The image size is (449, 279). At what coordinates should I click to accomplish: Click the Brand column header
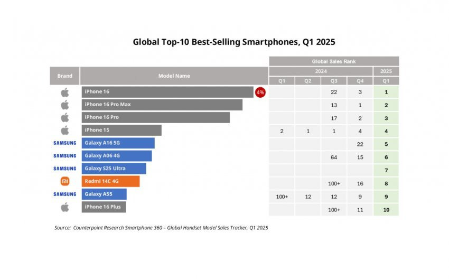pyautogui.click(x=64, y=76)
